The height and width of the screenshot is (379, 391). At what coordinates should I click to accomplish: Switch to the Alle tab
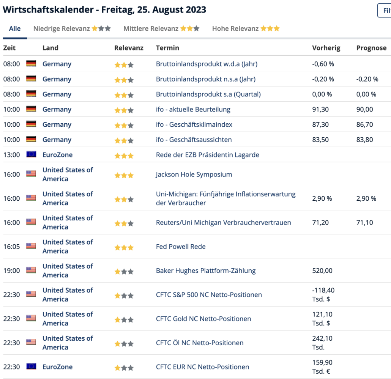pos(15,29)
